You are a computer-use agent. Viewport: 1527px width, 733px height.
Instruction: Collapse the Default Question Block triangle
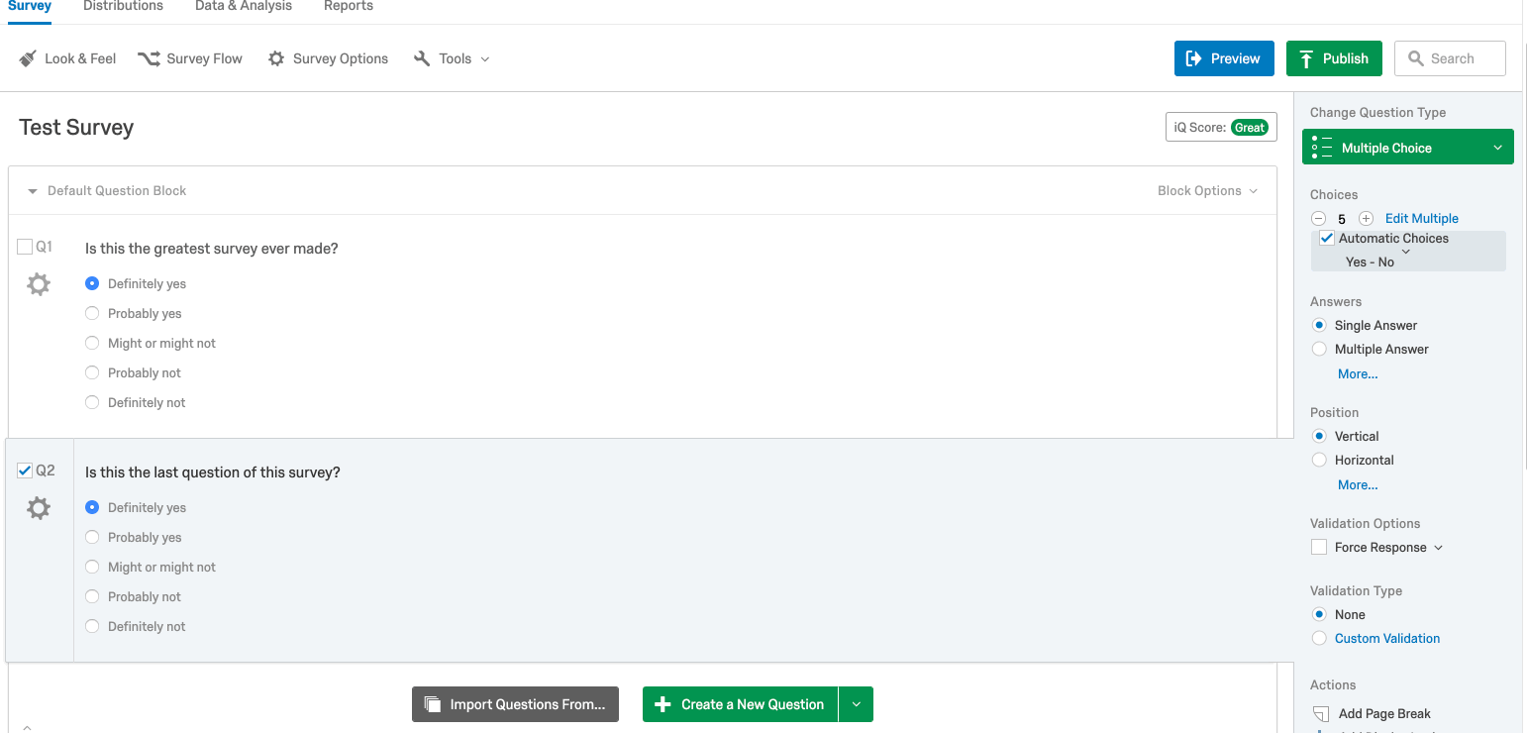33,191
